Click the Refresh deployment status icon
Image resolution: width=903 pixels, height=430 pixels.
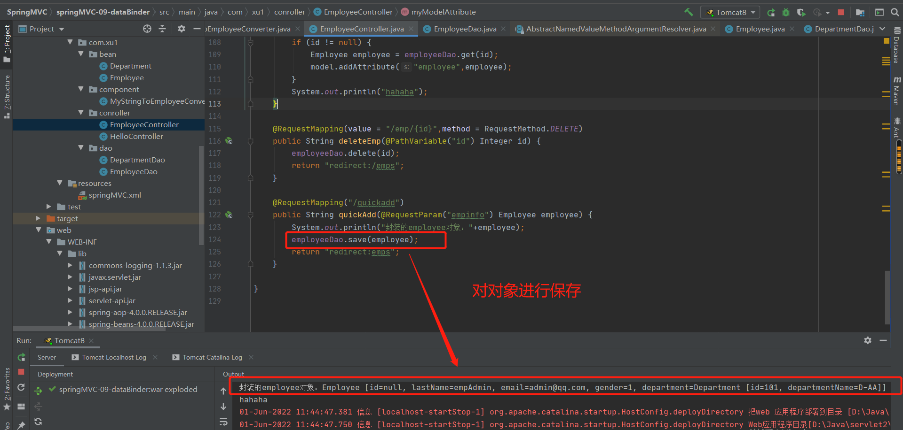38,422
